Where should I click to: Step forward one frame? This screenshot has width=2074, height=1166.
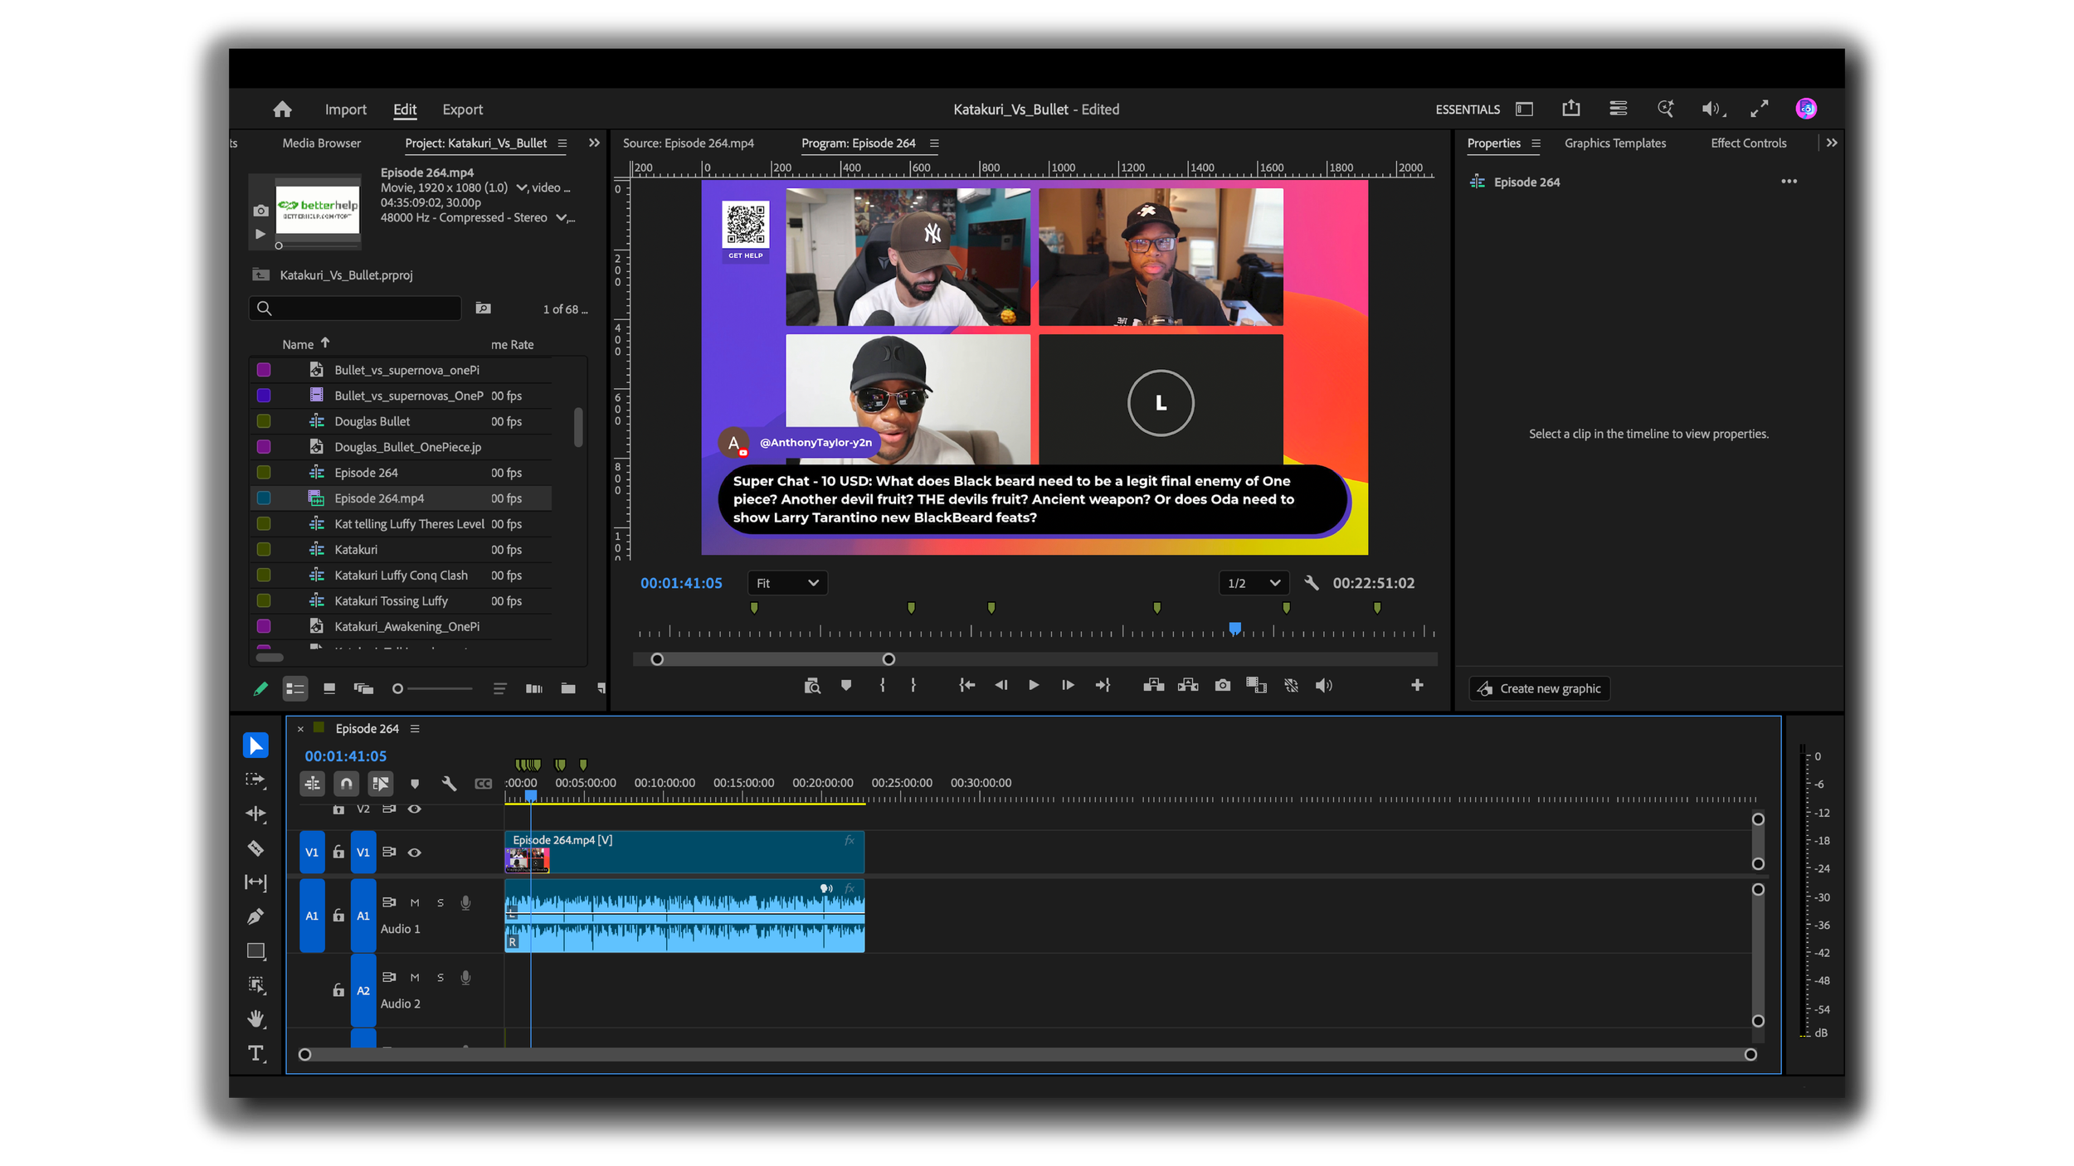click(x=1067, y=685)
